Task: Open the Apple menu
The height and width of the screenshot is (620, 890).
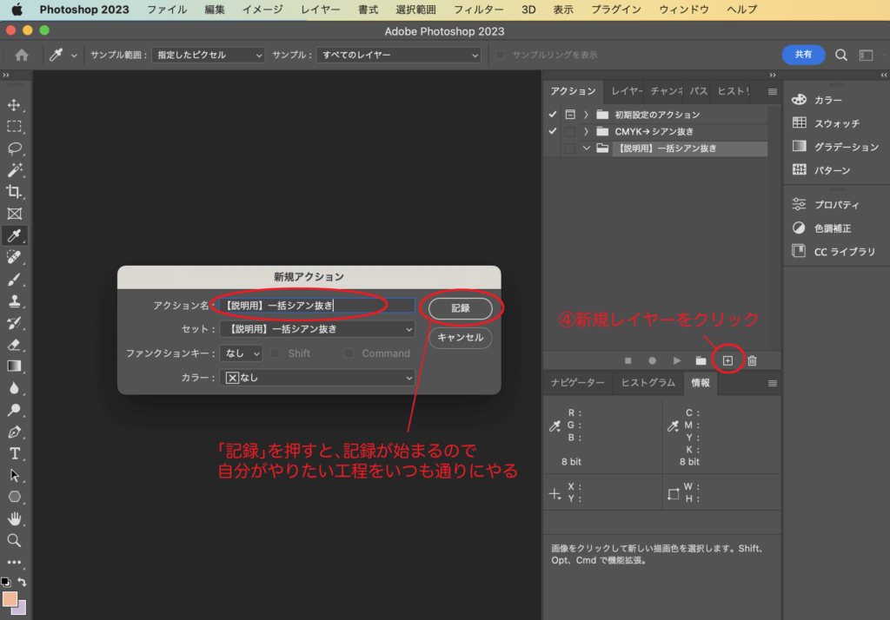Action: [x=17, y=10]
